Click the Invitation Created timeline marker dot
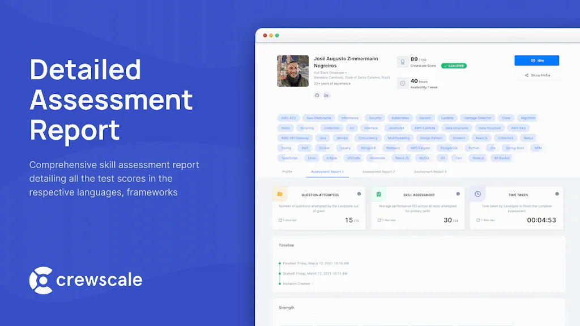The height and width of the screenshot is (326, 580). pos(280,284)
